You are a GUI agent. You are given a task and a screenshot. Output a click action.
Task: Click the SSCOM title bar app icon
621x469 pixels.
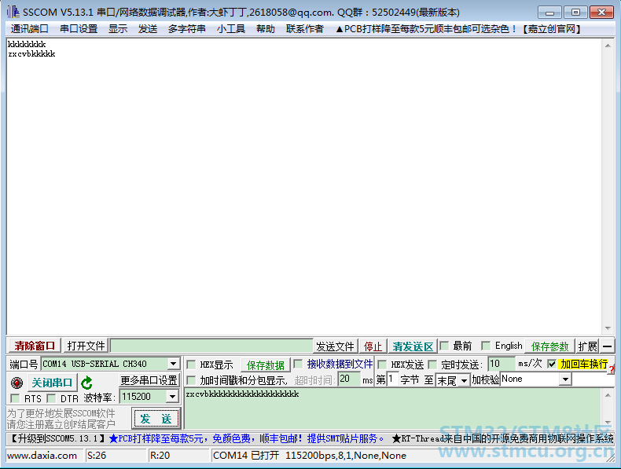(13, 12)
